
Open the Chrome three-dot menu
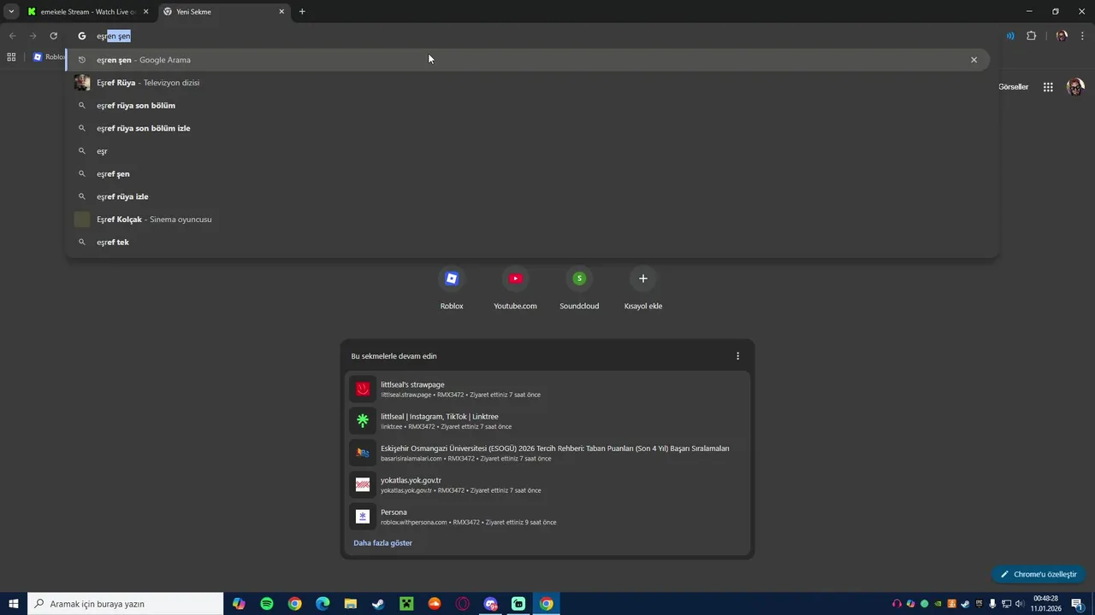(x=1083, y=36)
